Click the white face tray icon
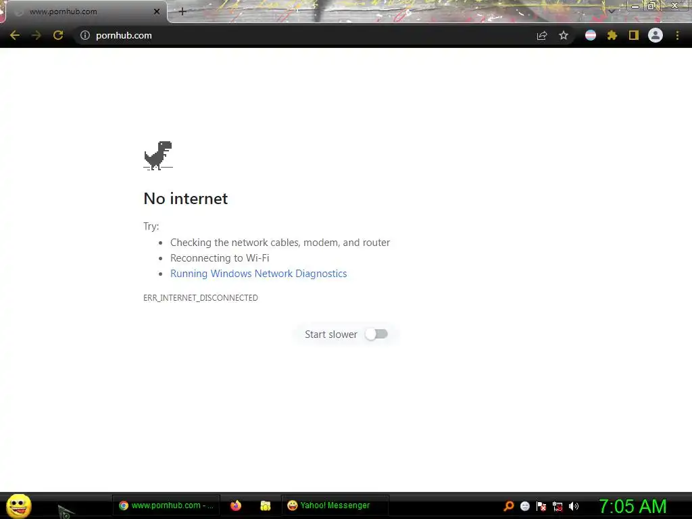This screenshot has width=692, height=519. (x=524, y=506)
